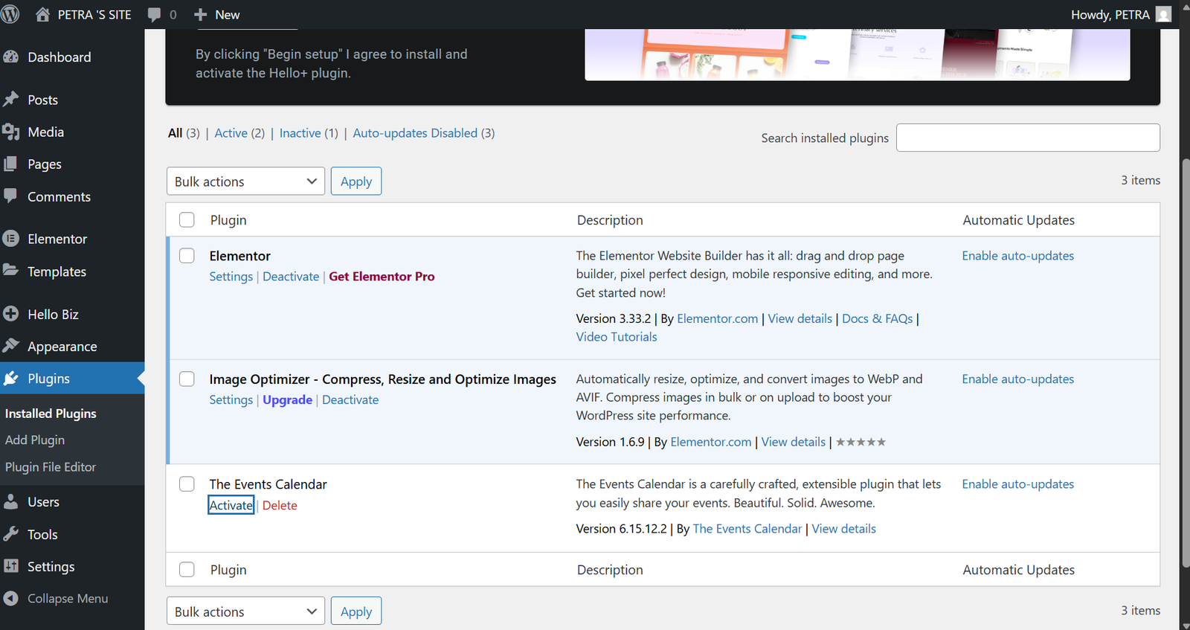Click the Tools wrench icon
Image resolution: width=1190 pixels, height=630 pixels.
click(11, 534)
